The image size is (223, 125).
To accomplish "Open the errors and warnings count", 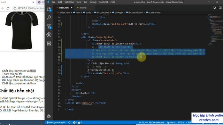I will (77, 123).
